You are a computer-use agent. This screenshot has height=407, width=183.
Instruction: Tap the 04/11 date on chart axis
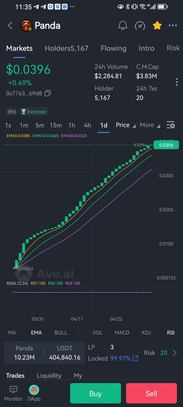(x=77, y=319)
